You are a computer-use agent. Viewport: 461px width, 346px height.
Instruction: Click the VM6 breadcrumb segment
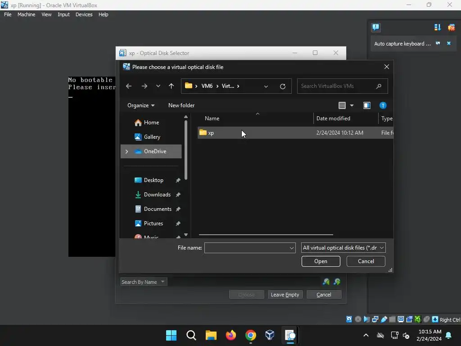[207, 86]
